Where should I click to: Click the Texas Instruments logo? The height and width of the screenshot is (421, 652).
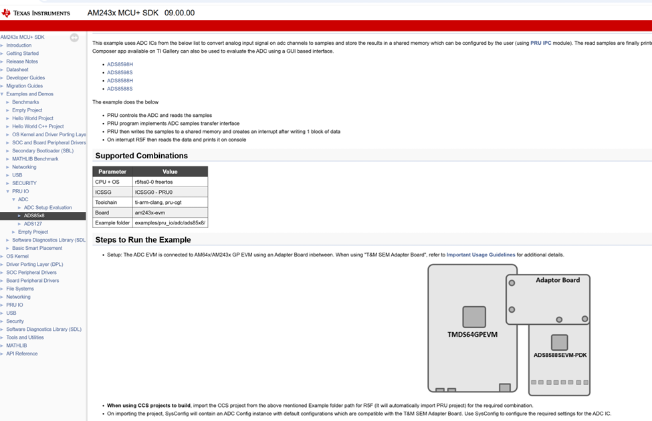[35, 13]
